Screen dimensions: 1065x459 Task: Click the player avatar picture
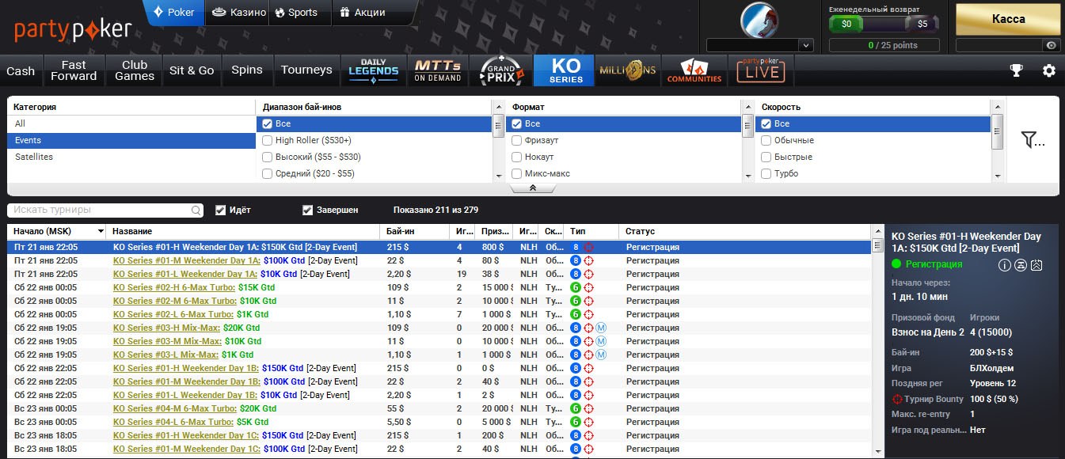tap(759, 19)
